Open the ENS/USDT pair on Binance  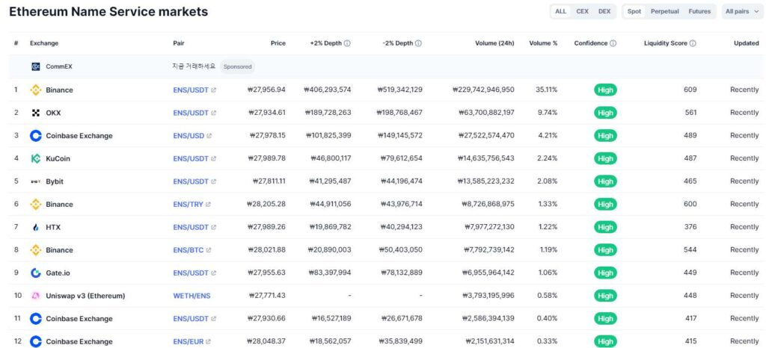[191, 90]
